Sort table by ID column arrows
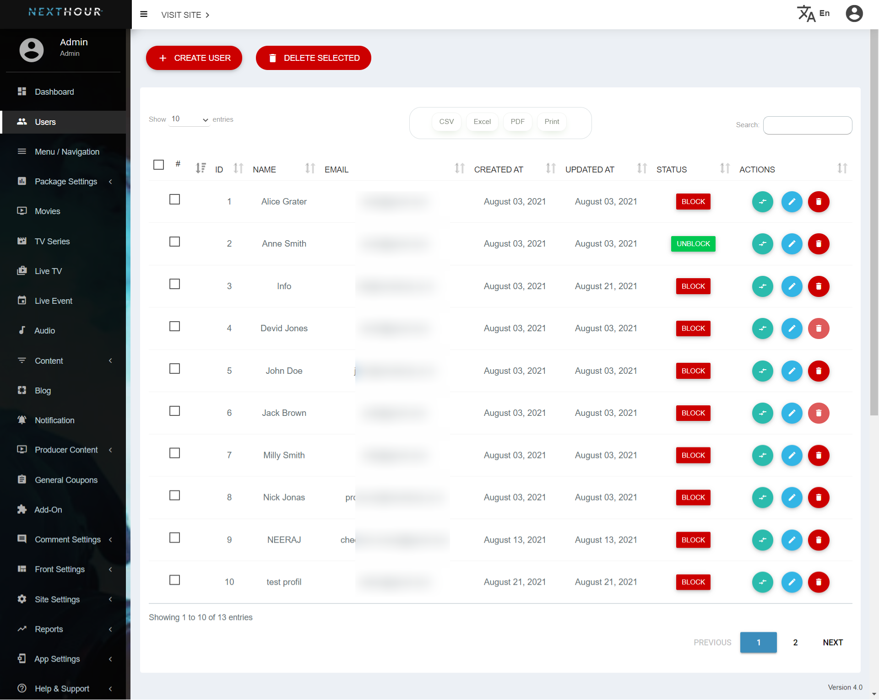Image resolution: width=879 pixels, height=700 pixels. pyautogui.click(x=238, y=169)
